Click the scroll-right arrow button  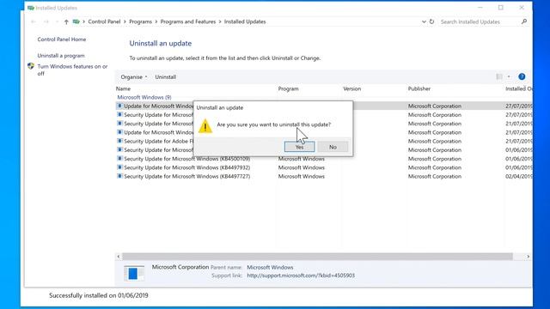click(x=528, y=257)
